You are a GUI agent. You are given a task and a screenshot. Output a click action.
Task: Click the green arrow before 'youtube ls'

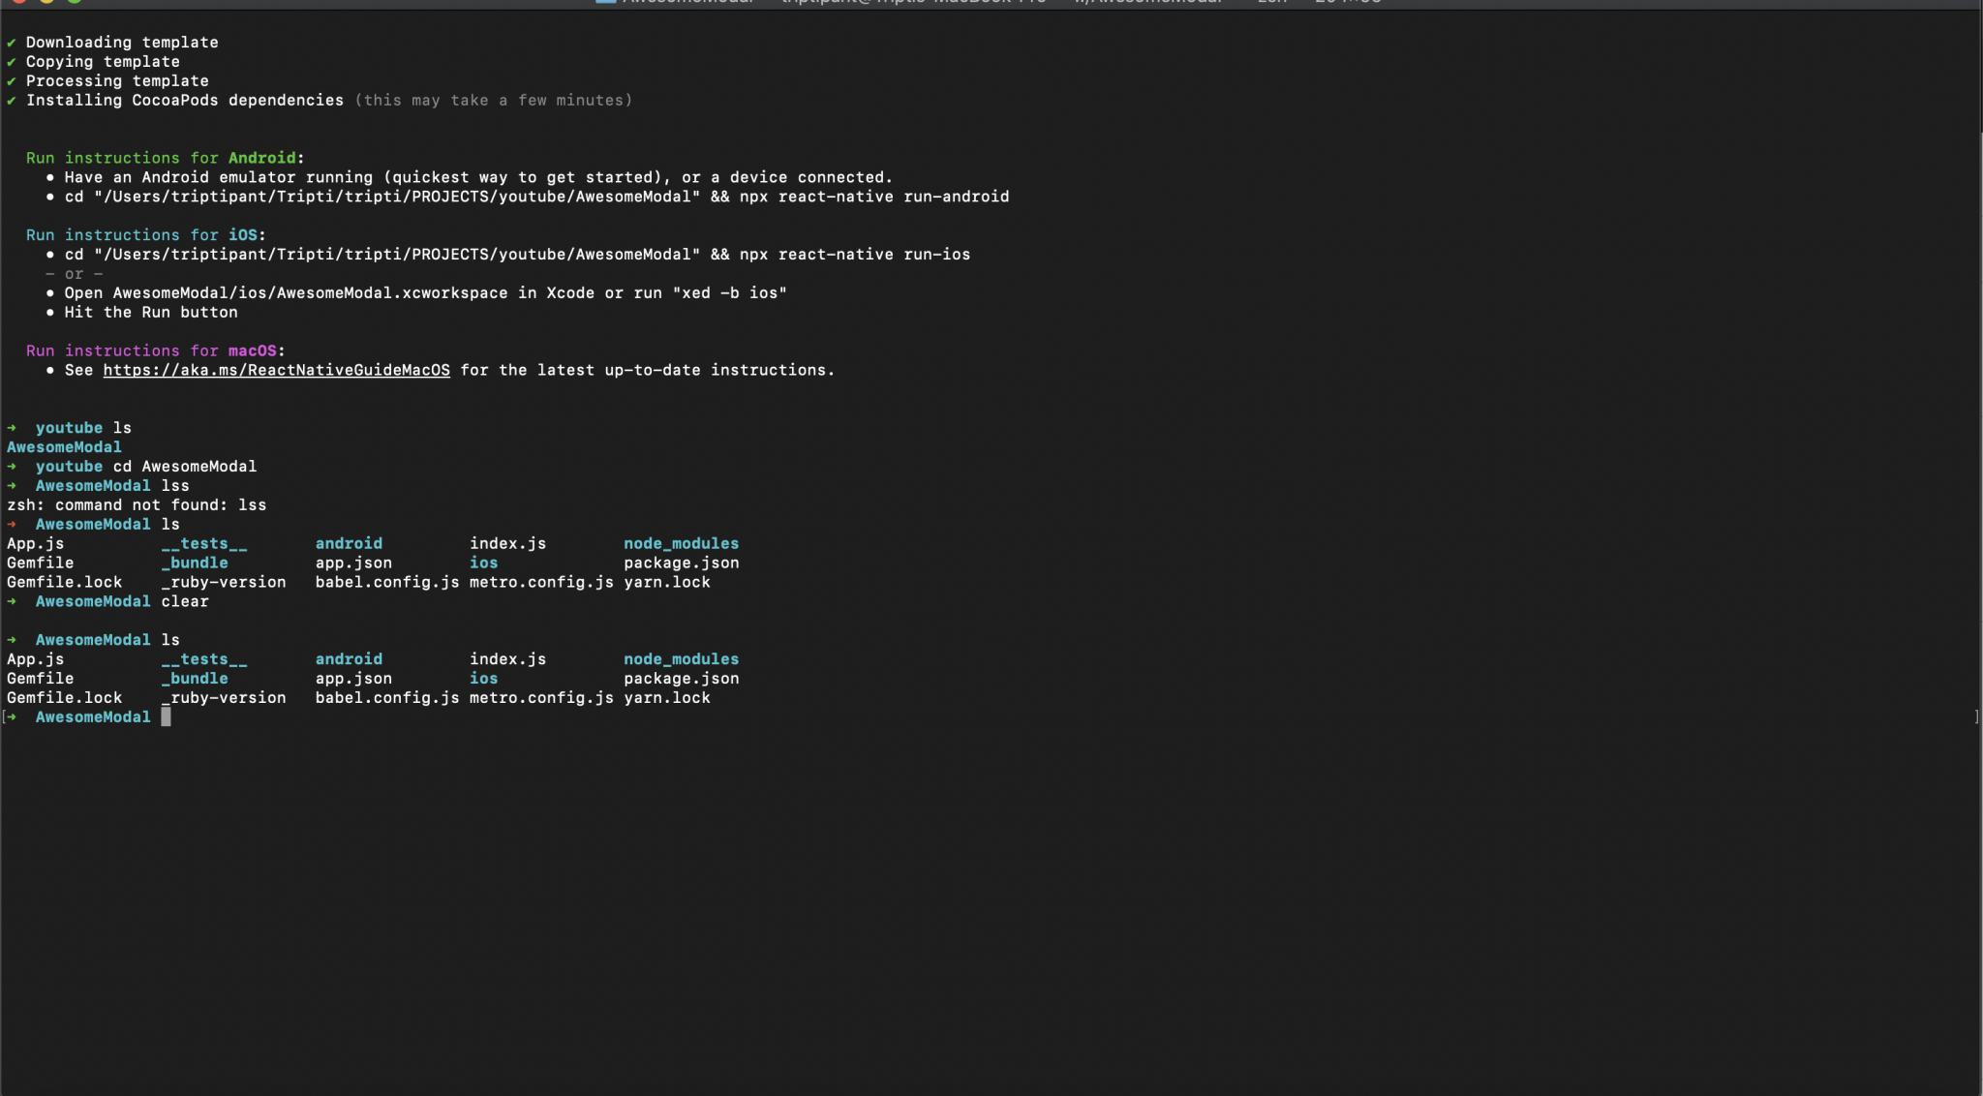[x=12, y=428]
